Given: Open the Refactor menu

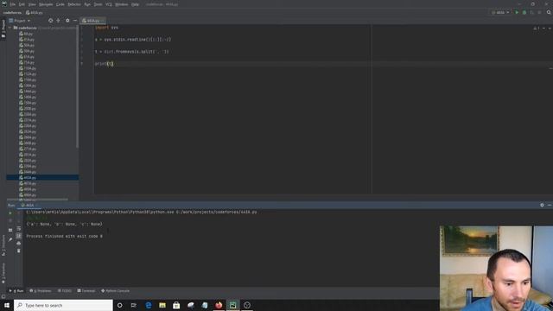Looking at the screenshot, I should point(74,4).
